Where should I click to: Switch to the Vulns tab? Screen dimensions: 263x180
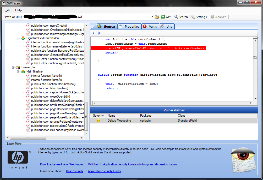coord(150,26)
